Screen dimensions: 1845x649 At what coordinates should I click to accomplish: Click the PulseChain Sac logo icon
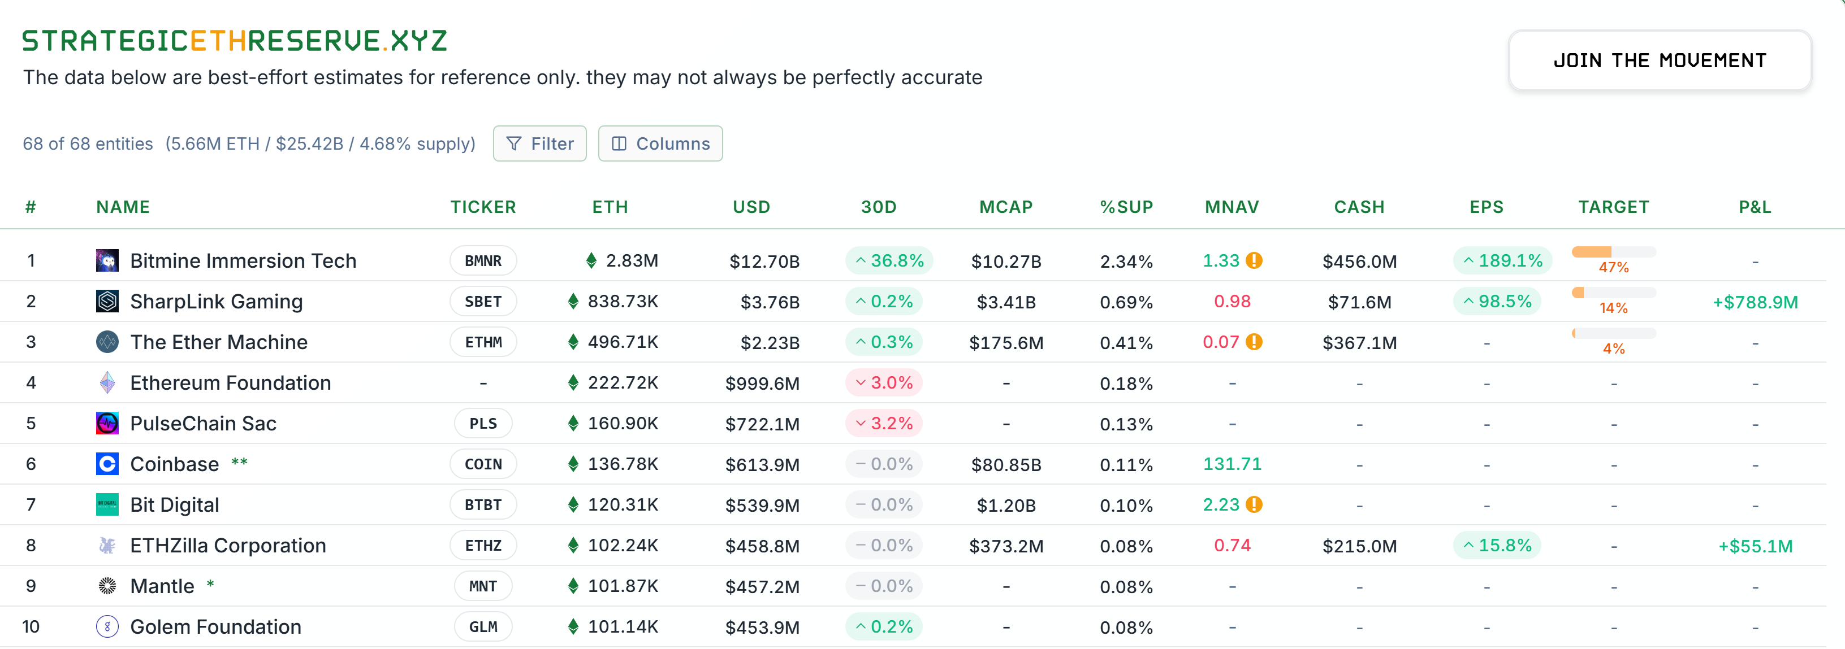[x=107, y=424]
